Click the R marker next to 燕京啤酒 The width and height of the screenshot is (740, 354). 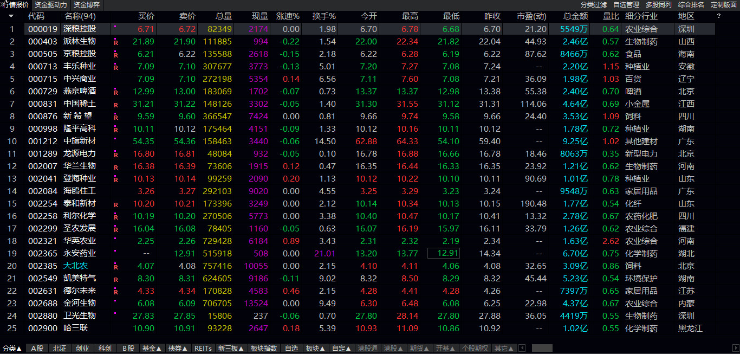(116, 92)
